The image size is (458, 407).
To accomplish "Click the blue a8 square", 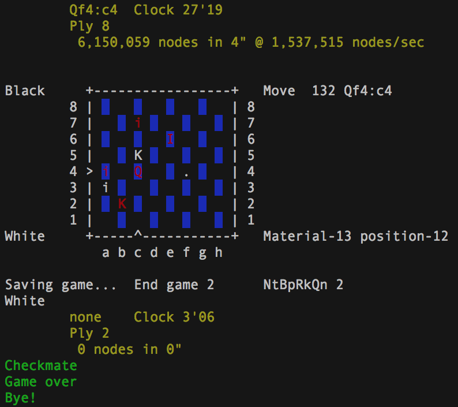I will click(106, 107).
